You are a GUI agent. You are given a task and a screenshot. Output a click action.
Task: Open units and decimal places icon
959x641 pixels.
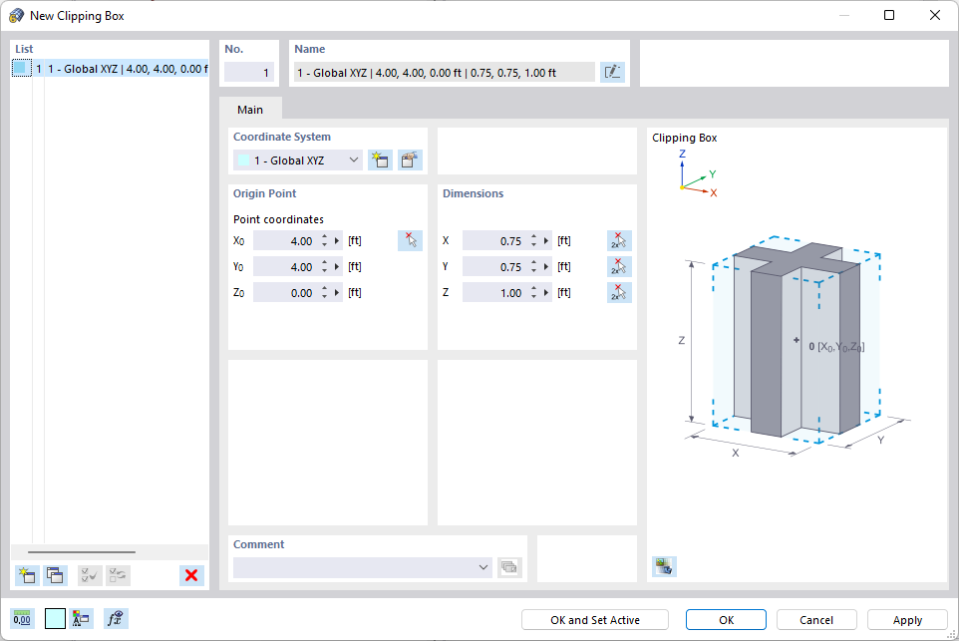[x=22, y=619]
